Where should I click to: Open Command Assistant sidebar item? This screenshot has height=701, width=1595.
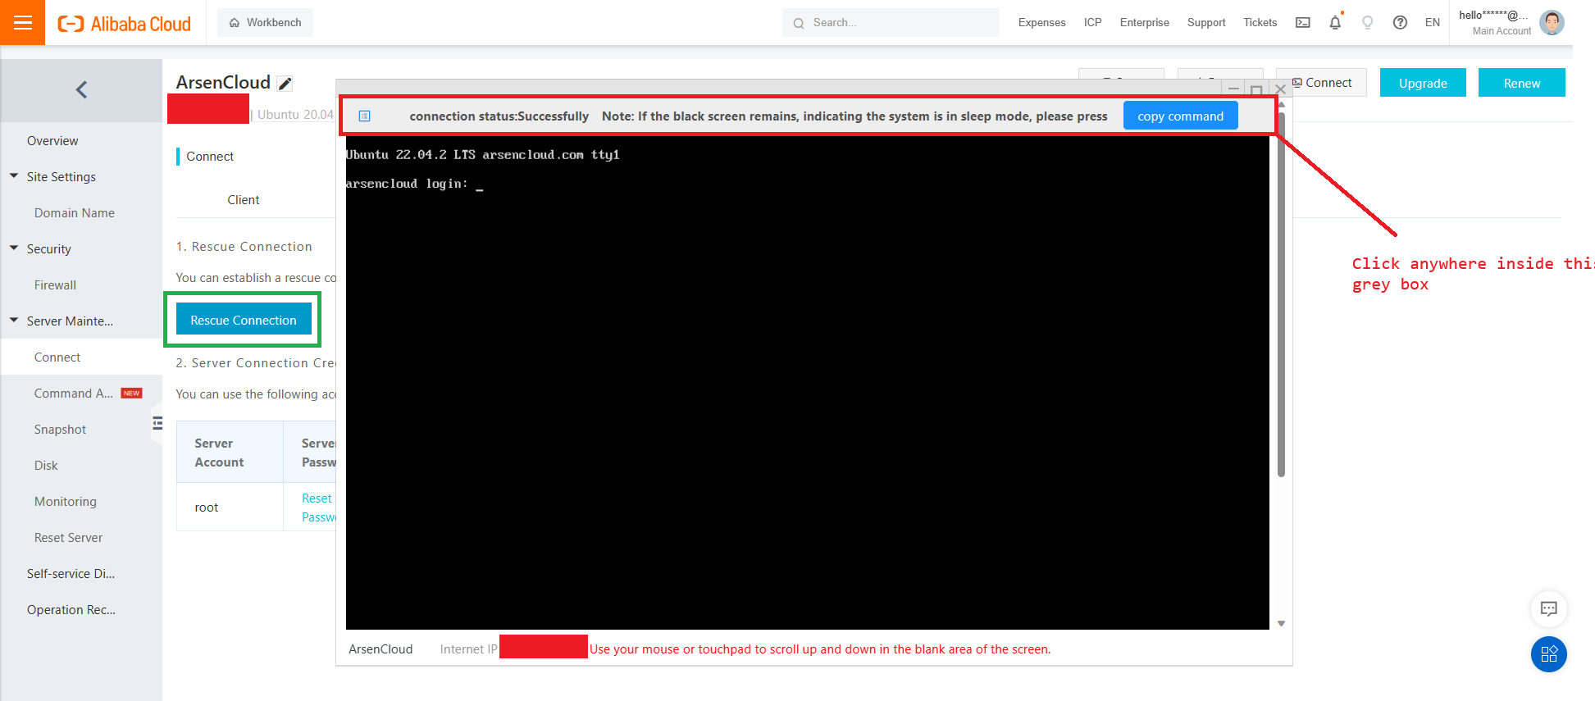pyautogui.click(x=74, y=394)
